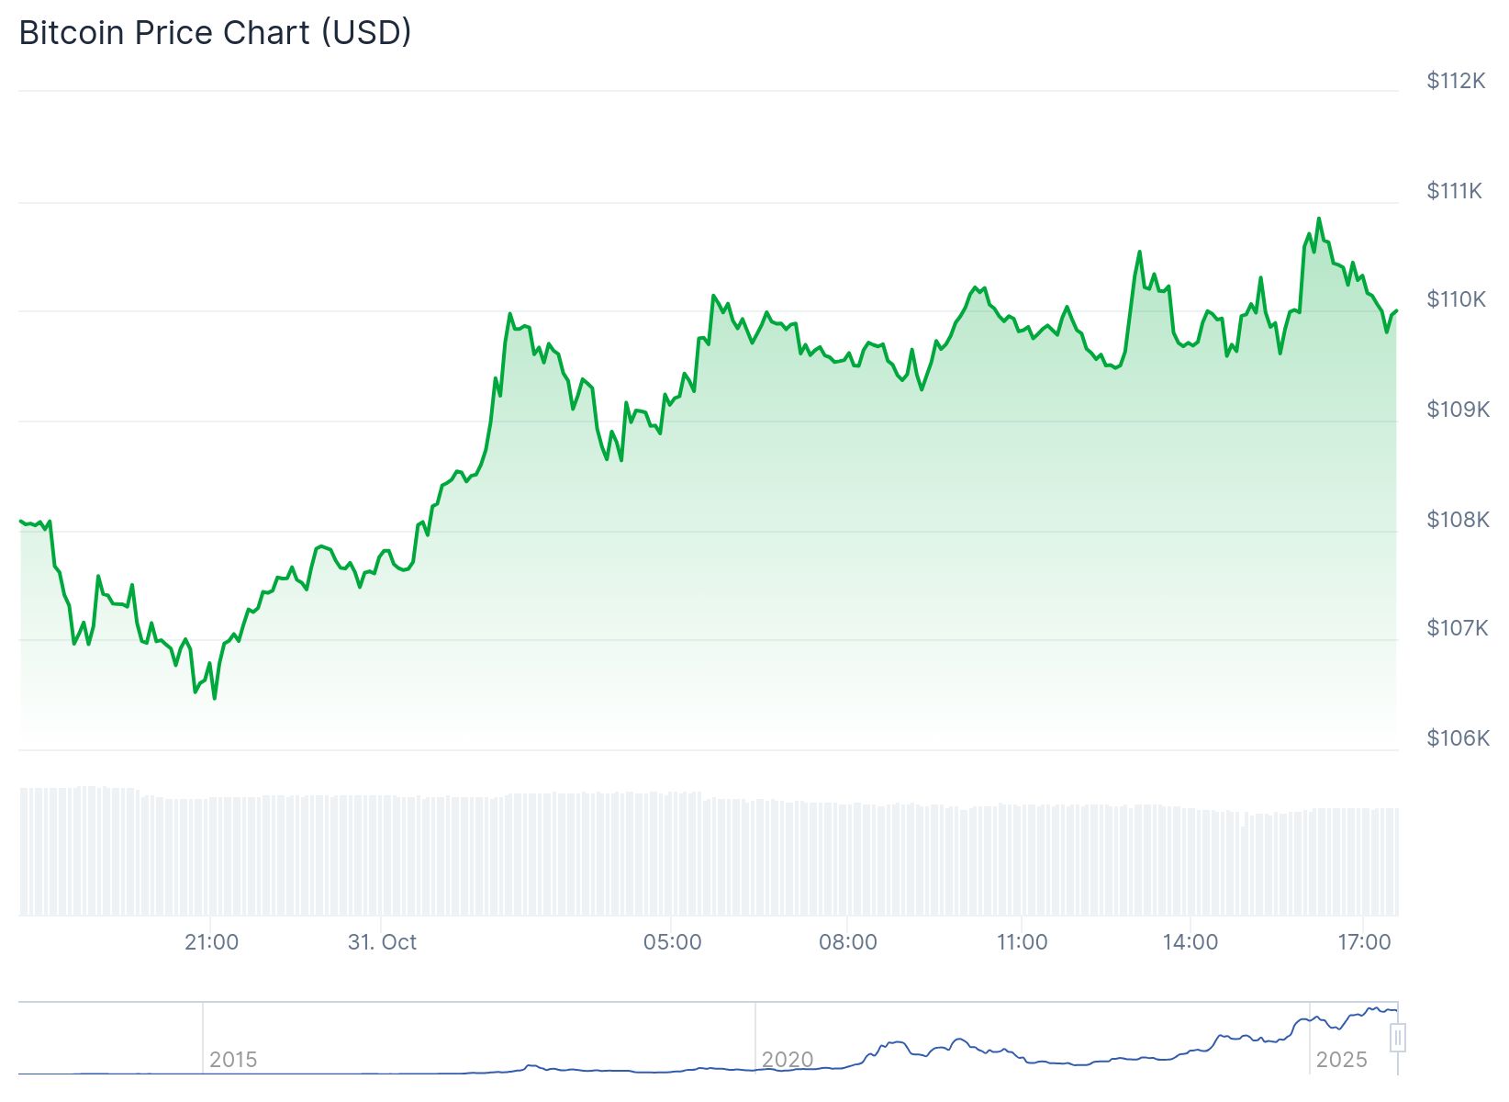
Task: Click the $106K price axis label
Action: point(1457,738)
